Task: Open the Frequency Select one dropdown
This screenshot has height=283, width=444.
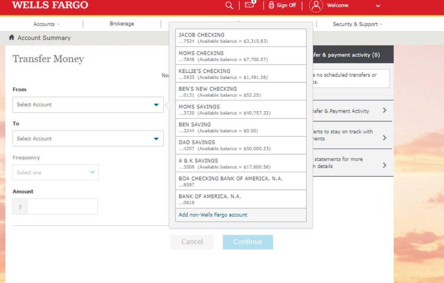Action: (55, 172)
